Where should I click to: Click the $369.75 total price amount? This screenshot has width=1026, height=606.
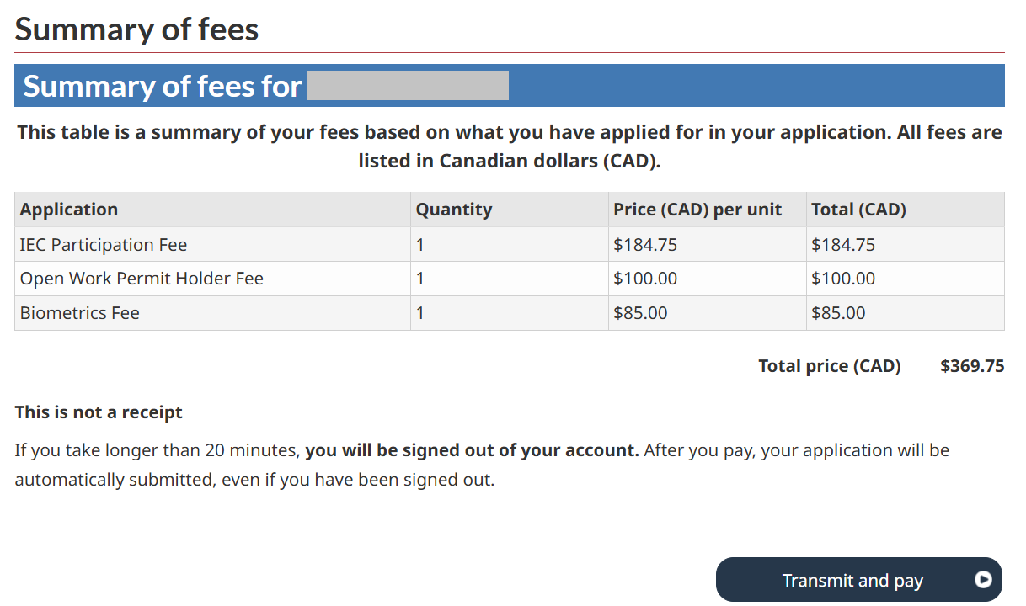coord(972,366)
